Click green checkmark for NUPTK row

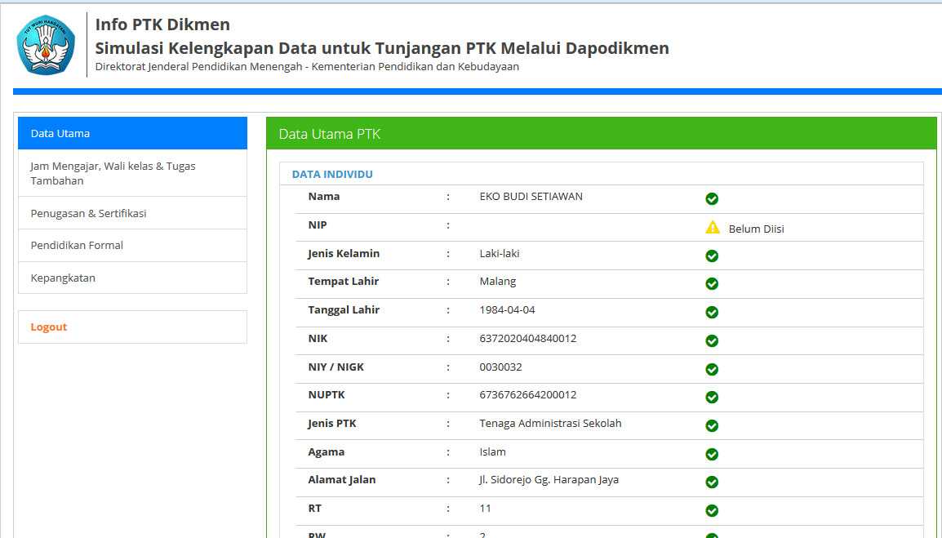click(712, 398)
